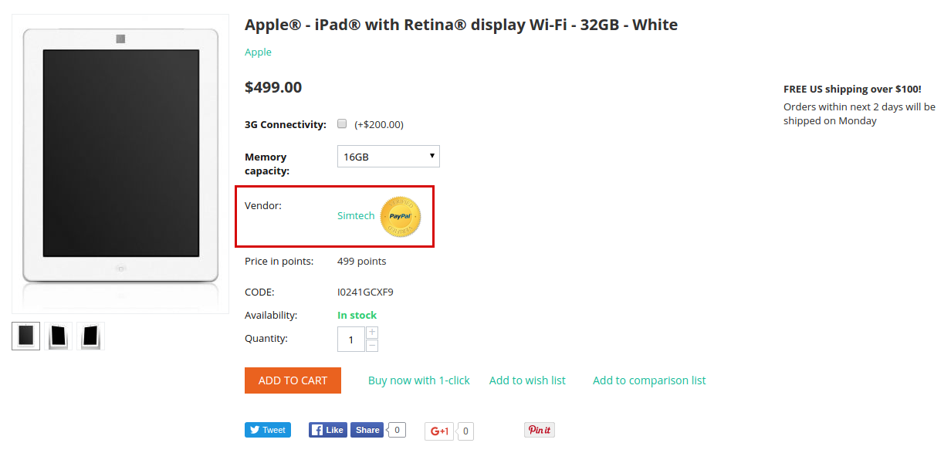The image size is (951, 453).
Task: Click Add to wish list link
Action: click(x=527, y=380)
